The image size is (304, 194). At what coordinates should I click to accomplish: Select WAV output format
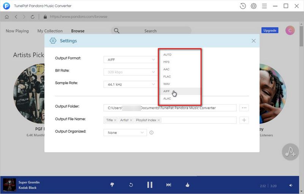pyautogui.click(x=180, y=84)
